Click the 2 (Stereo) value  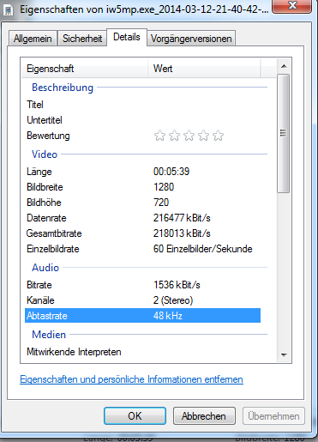pyautogui.click(x=173, y=300)
